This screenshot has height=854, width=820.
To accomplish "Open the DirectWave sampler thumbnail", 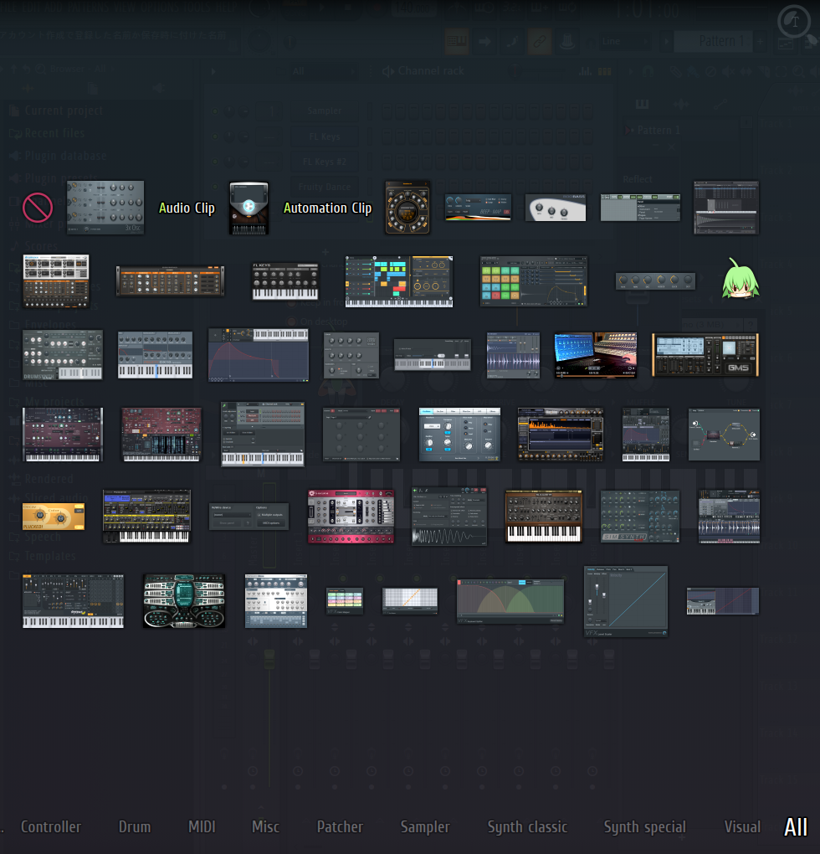I will click(725, 208).
